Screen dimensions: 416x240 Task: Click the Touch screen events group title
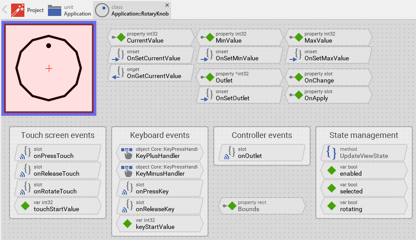click(58, 135)
